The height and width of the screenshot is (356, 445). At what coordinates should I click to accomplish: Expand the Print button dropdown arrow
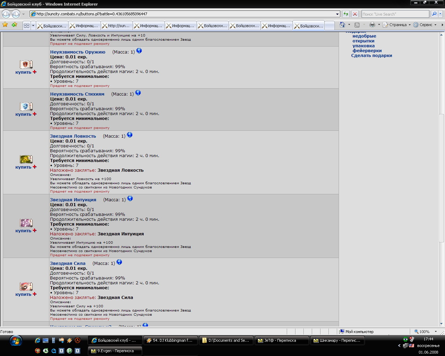coord(379,25)
